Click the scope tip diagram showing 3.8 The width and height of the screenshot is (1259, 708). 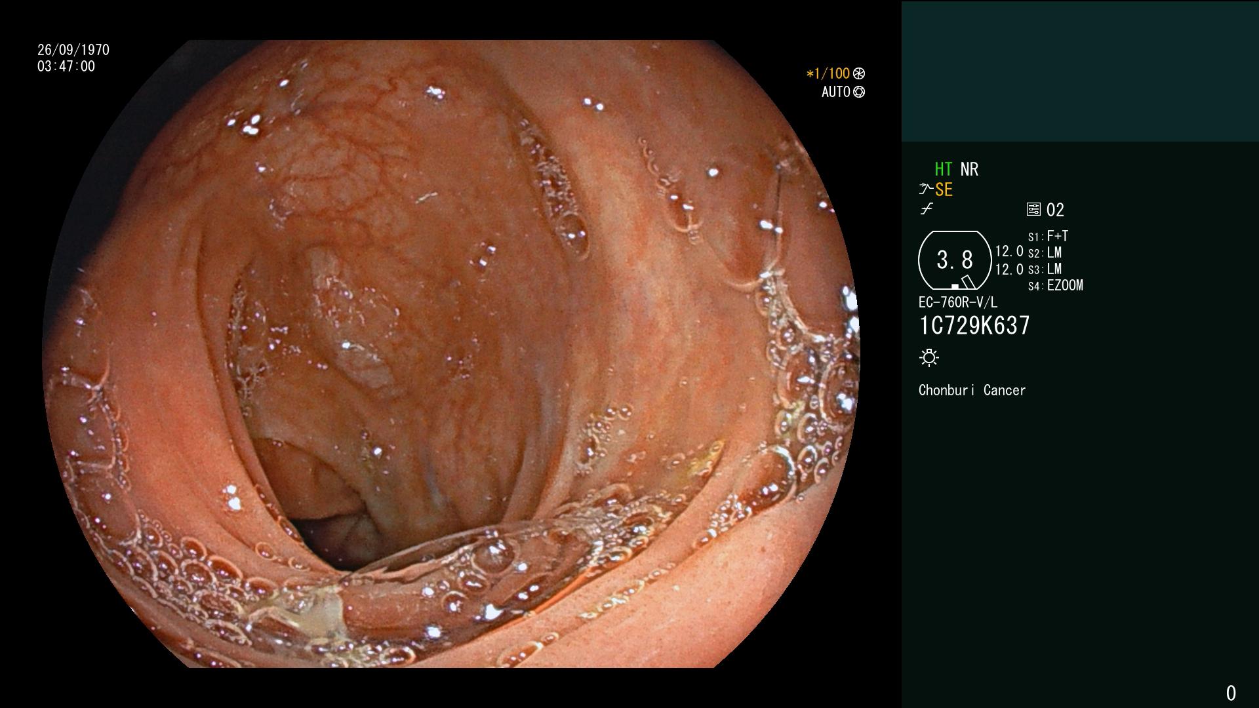click(x=955, y=260)
